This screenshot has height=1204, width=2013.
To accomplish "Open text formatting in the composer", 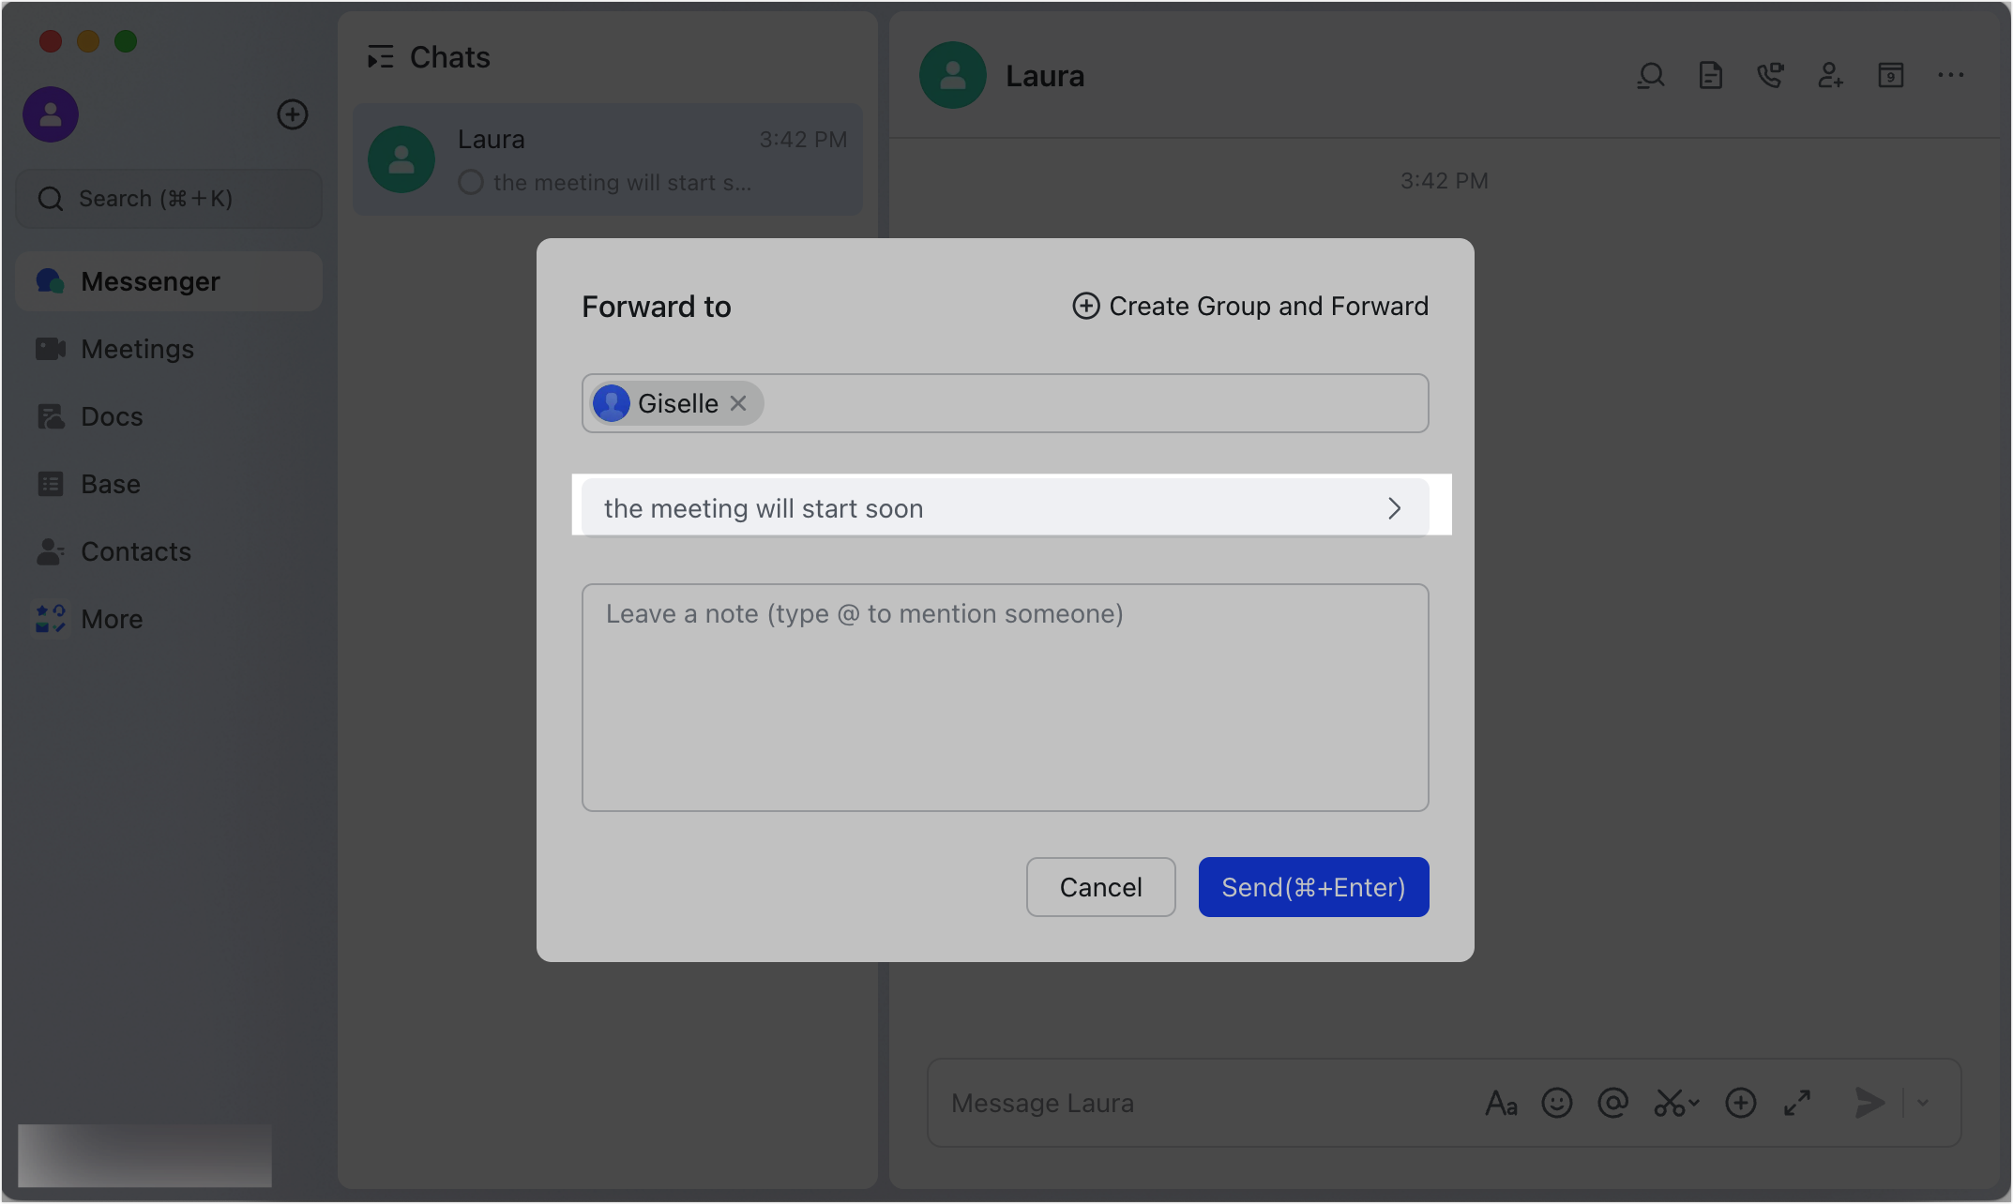I will (x=1502, y=1103).
